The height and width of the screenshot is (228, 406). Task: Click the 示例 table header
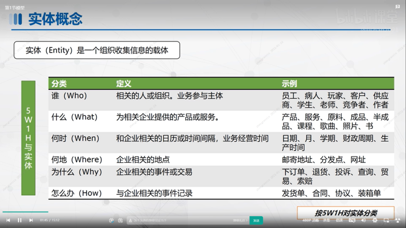pyautogui.click(x=289, y=84)
